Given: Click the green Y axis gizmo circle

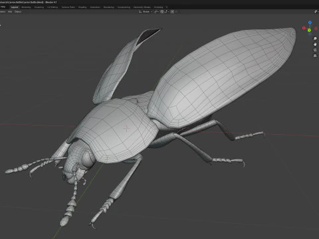Looking at the screenshot, I should [x=309, y=31].
